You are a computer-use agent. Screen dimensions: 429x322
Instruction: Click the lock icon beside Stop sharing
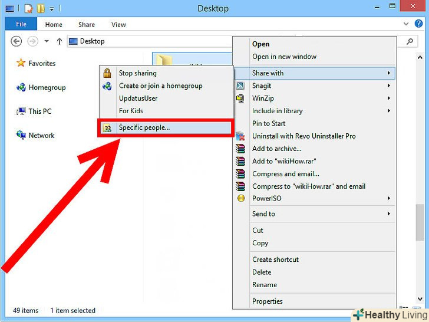pyautogui.click(x=107, y=73)
